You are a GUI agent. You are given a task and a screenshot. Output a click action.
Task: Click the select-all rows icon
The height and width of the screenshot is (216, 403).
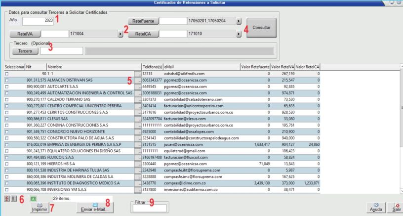tap(6, 198)
